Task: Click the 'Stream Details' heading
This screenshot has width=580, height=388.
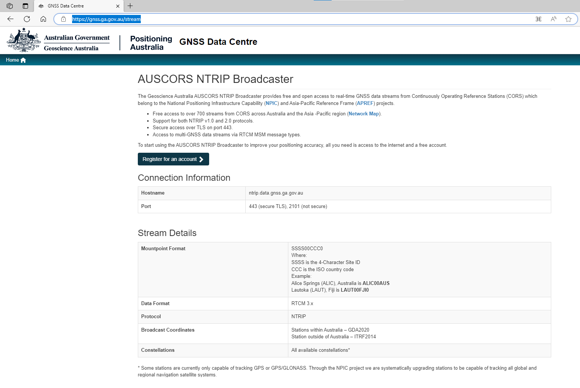Action: 167,233
